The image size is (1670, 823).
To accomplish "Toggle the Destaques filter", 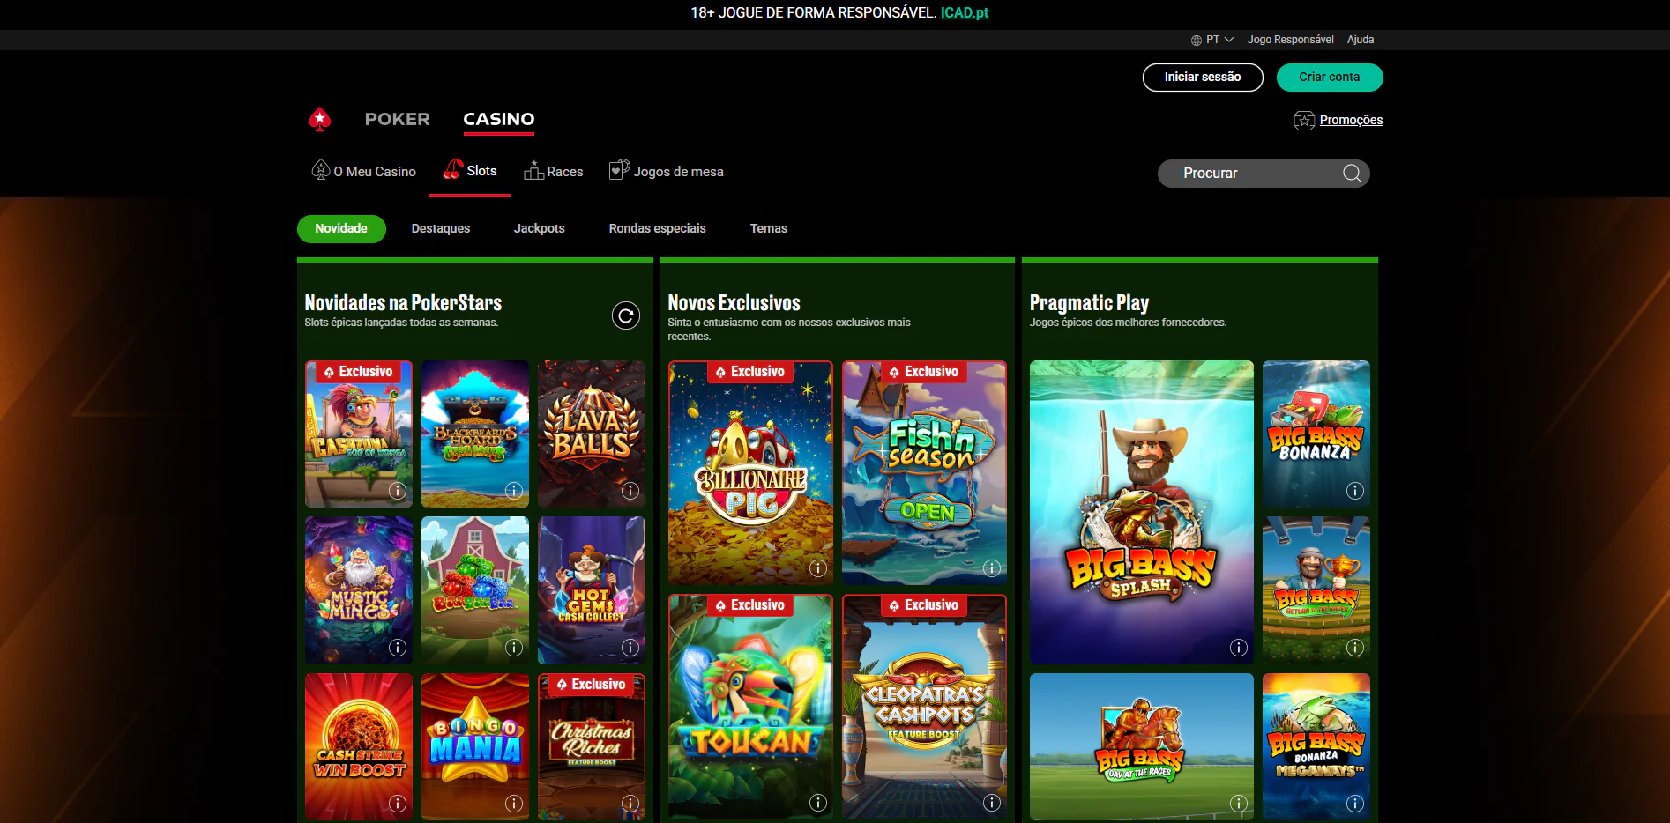I will [441, 228].
